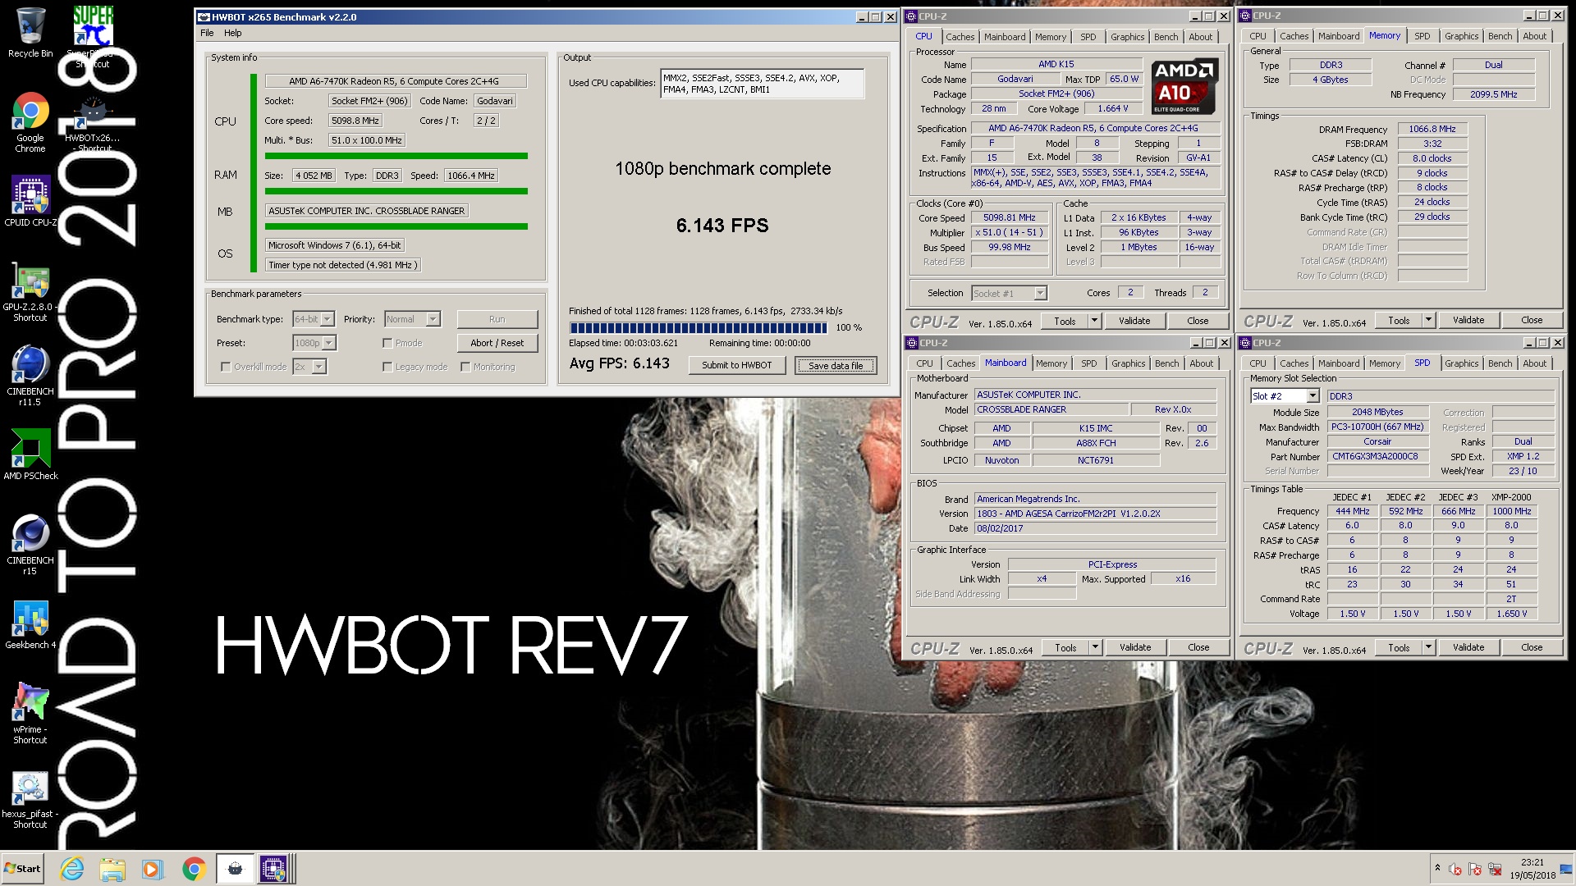Show hidden system tray icons
This screenshot has width=1576, height=886.
pyautogui.click(x=1437, y=868)
